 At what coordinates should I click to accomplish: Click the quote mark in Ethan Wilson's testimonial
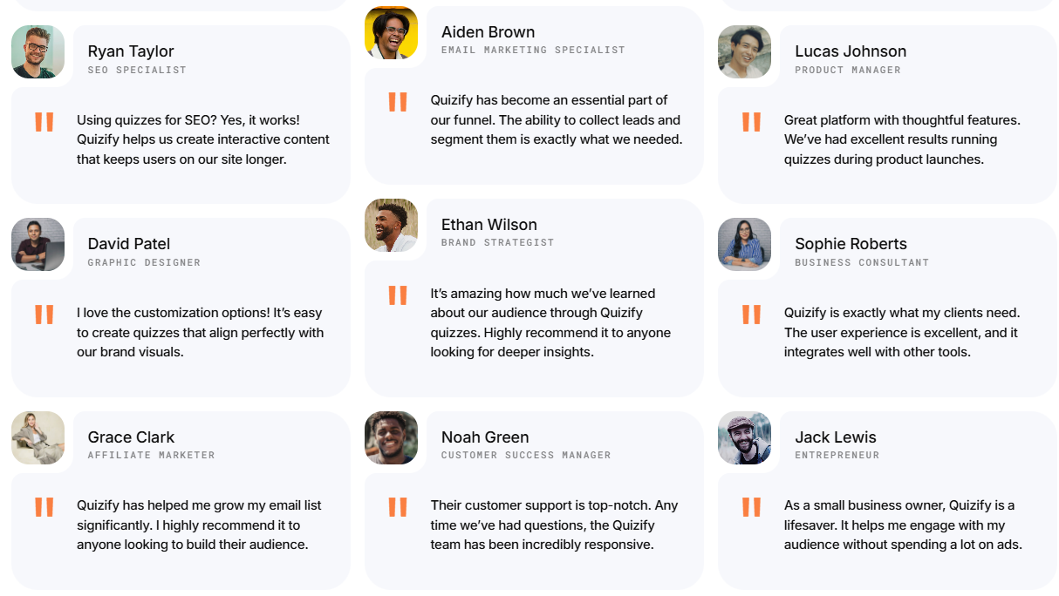pos(398,295)
